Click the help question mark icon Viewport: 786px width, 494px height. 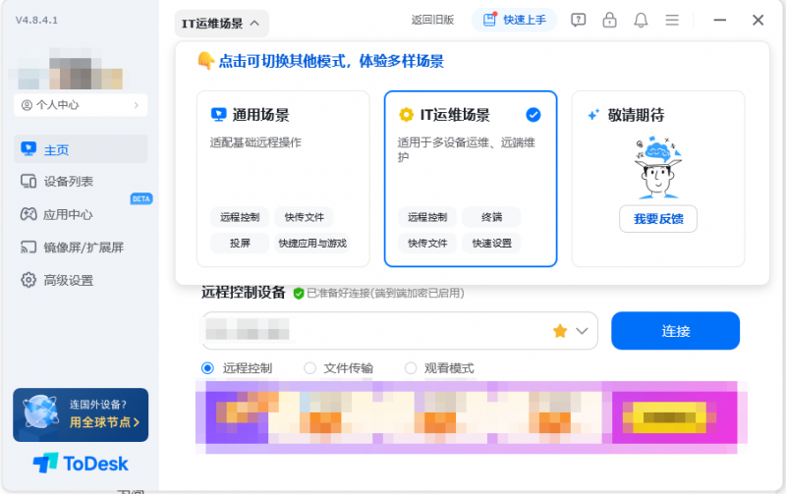579,20
